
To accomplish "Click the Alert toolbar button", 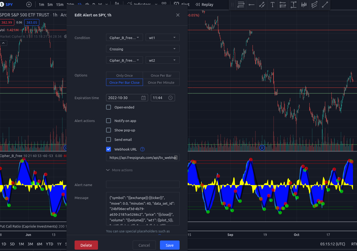I will point(182,4).
